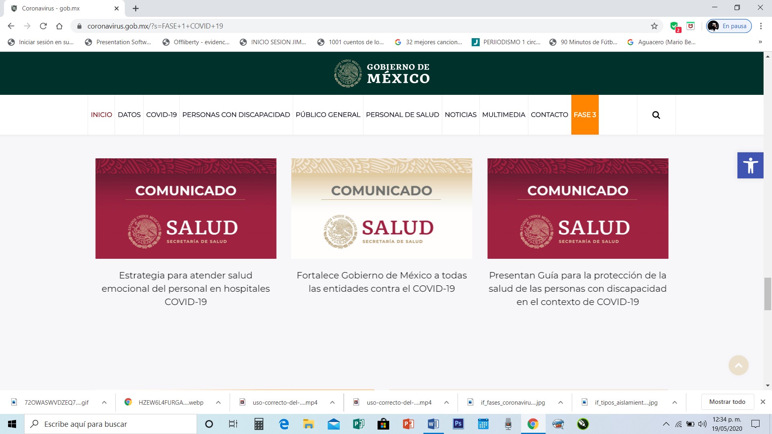Bookmark this page with the star icon

click(x=654, y=26)
